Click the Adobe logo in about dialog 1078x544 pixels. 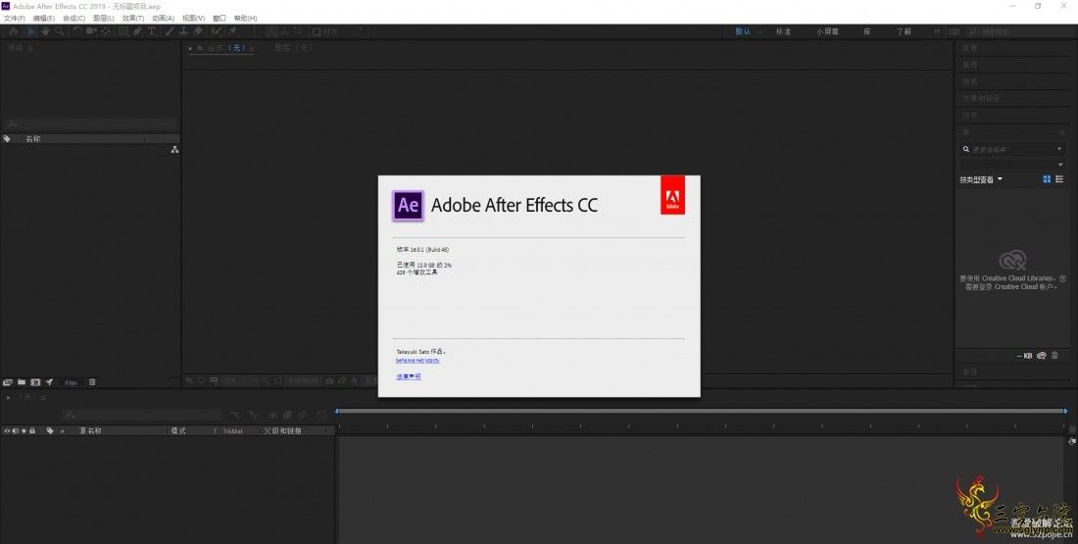pyautogui.click(x=672, y=195)
